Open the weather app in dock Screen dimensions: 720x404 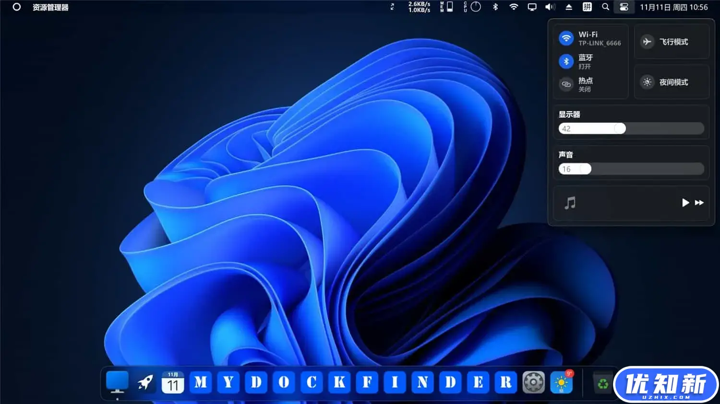click(x=561, y=382)
